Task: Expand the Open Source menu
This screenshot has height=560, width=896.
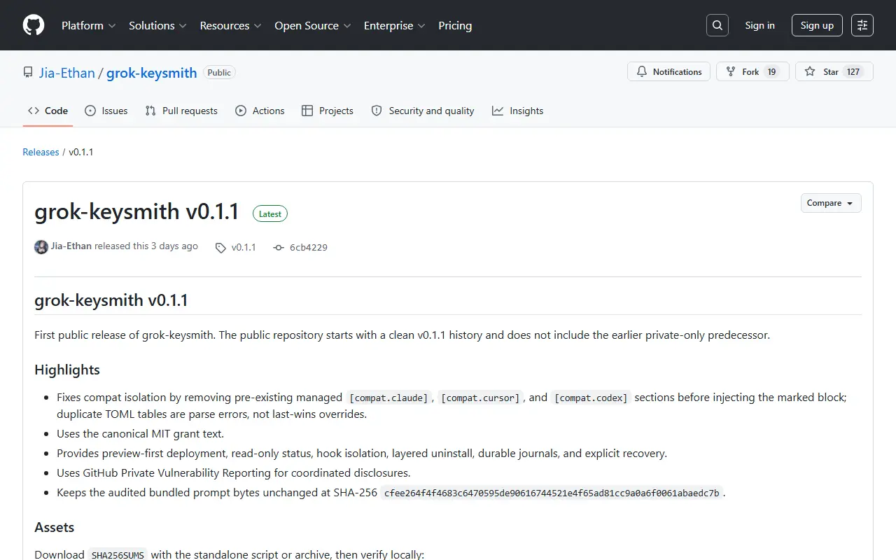Action: 312,25
